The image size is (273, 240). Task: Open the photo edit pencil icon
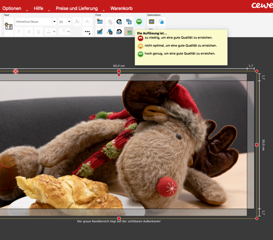coord(100,32)
